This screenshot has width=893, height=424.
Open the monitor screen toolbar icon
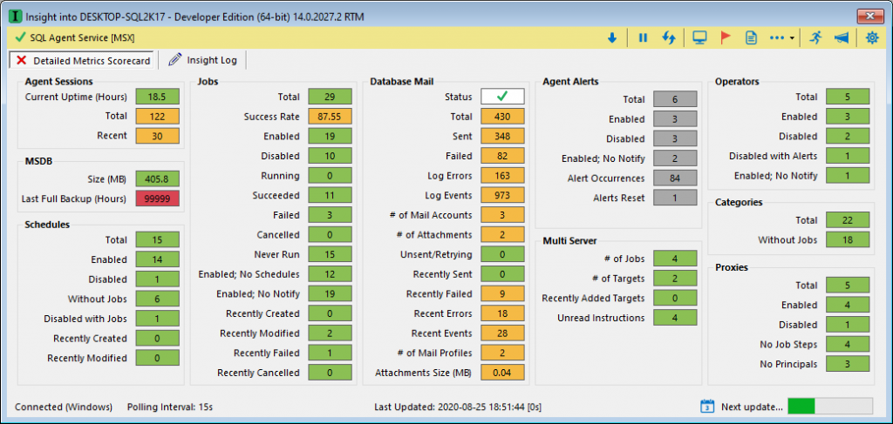[x=699, y=38]
